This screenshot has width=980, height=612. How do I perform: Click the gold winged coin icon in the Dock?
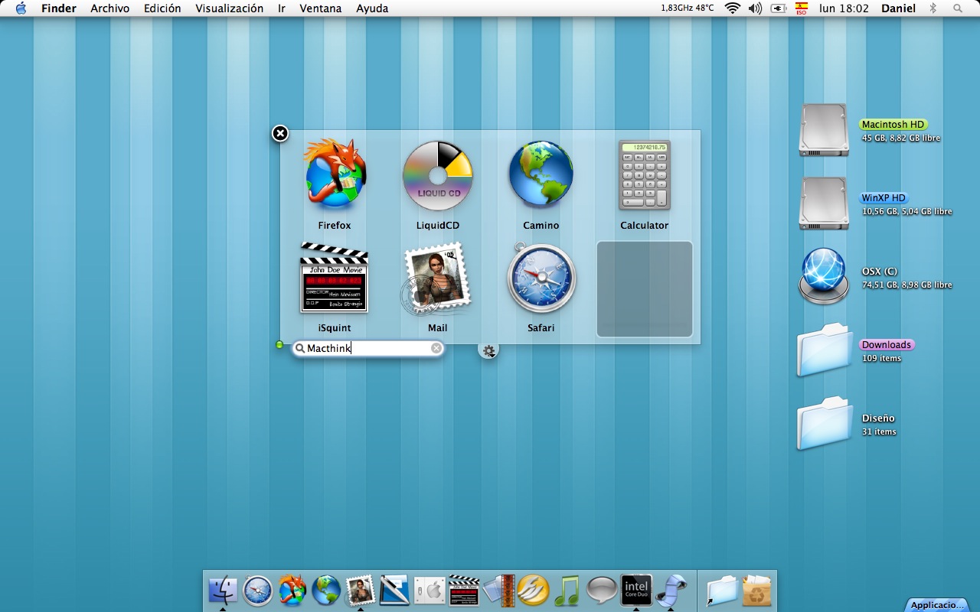pyautogui.click(x=533, y=591)
